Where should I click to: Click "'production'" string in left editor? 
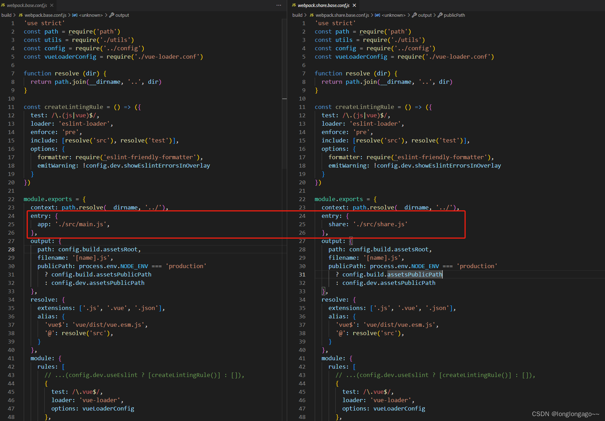click(x=186, y=266)
